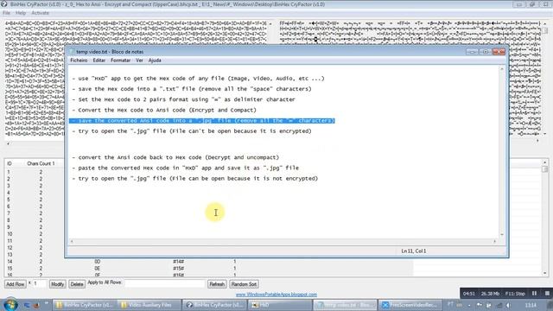Click the ID column header in table
Image resolution: width=553 pixels, height=311 pixels.
(x=10, y=163)
